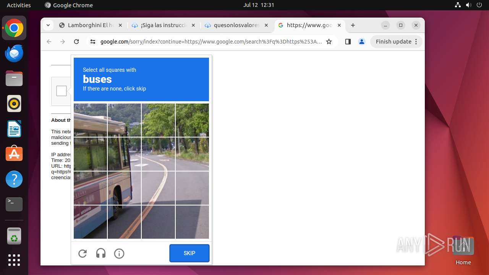
Task: Go back to previous page
Action: coord(49,42)
